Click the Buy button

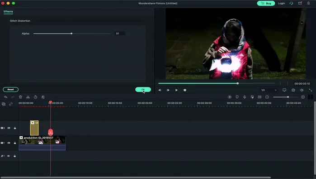point(266,3)
